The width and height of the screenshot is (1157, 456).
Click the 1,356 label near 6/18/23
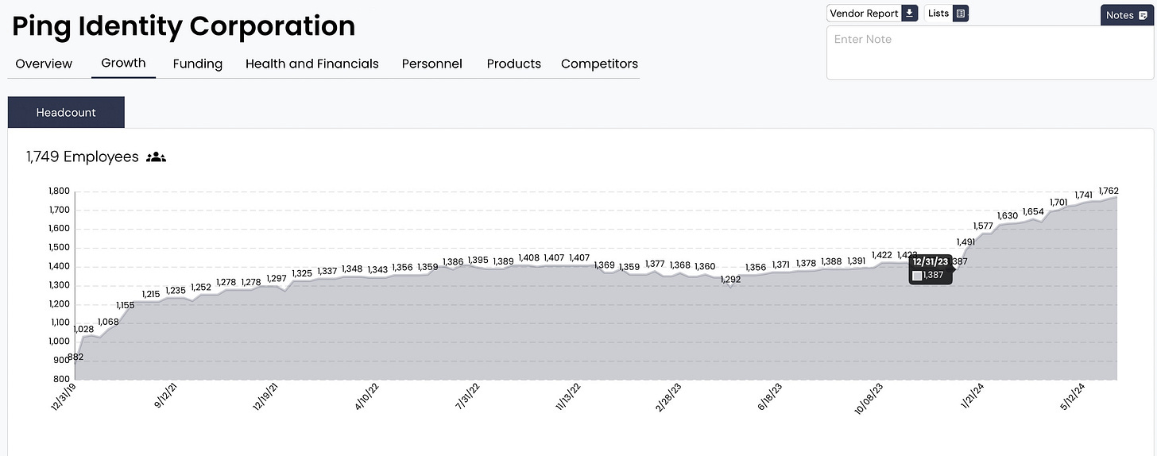[x=756, y=268]
